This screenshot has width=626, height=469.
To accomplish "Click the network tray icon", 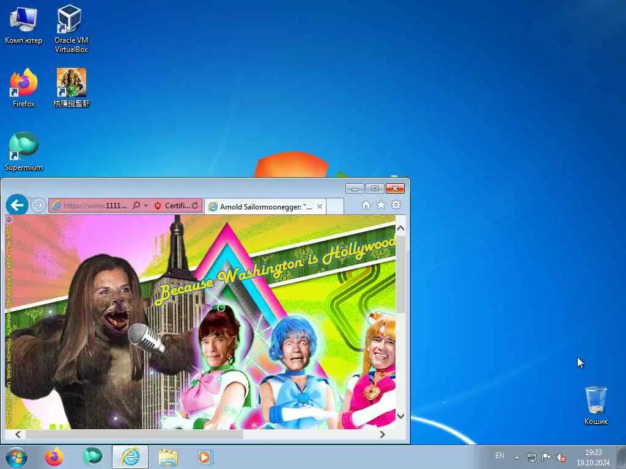I will click(x=531, y=458).
